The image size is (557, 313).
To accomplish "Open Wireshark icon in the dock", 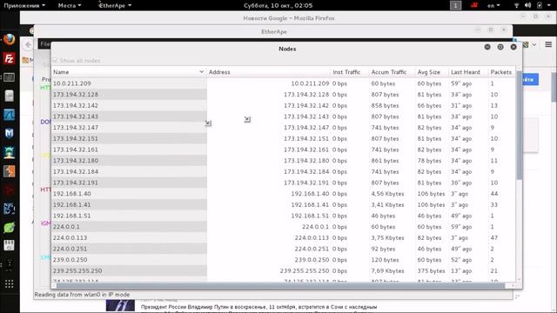I will 10,115.
